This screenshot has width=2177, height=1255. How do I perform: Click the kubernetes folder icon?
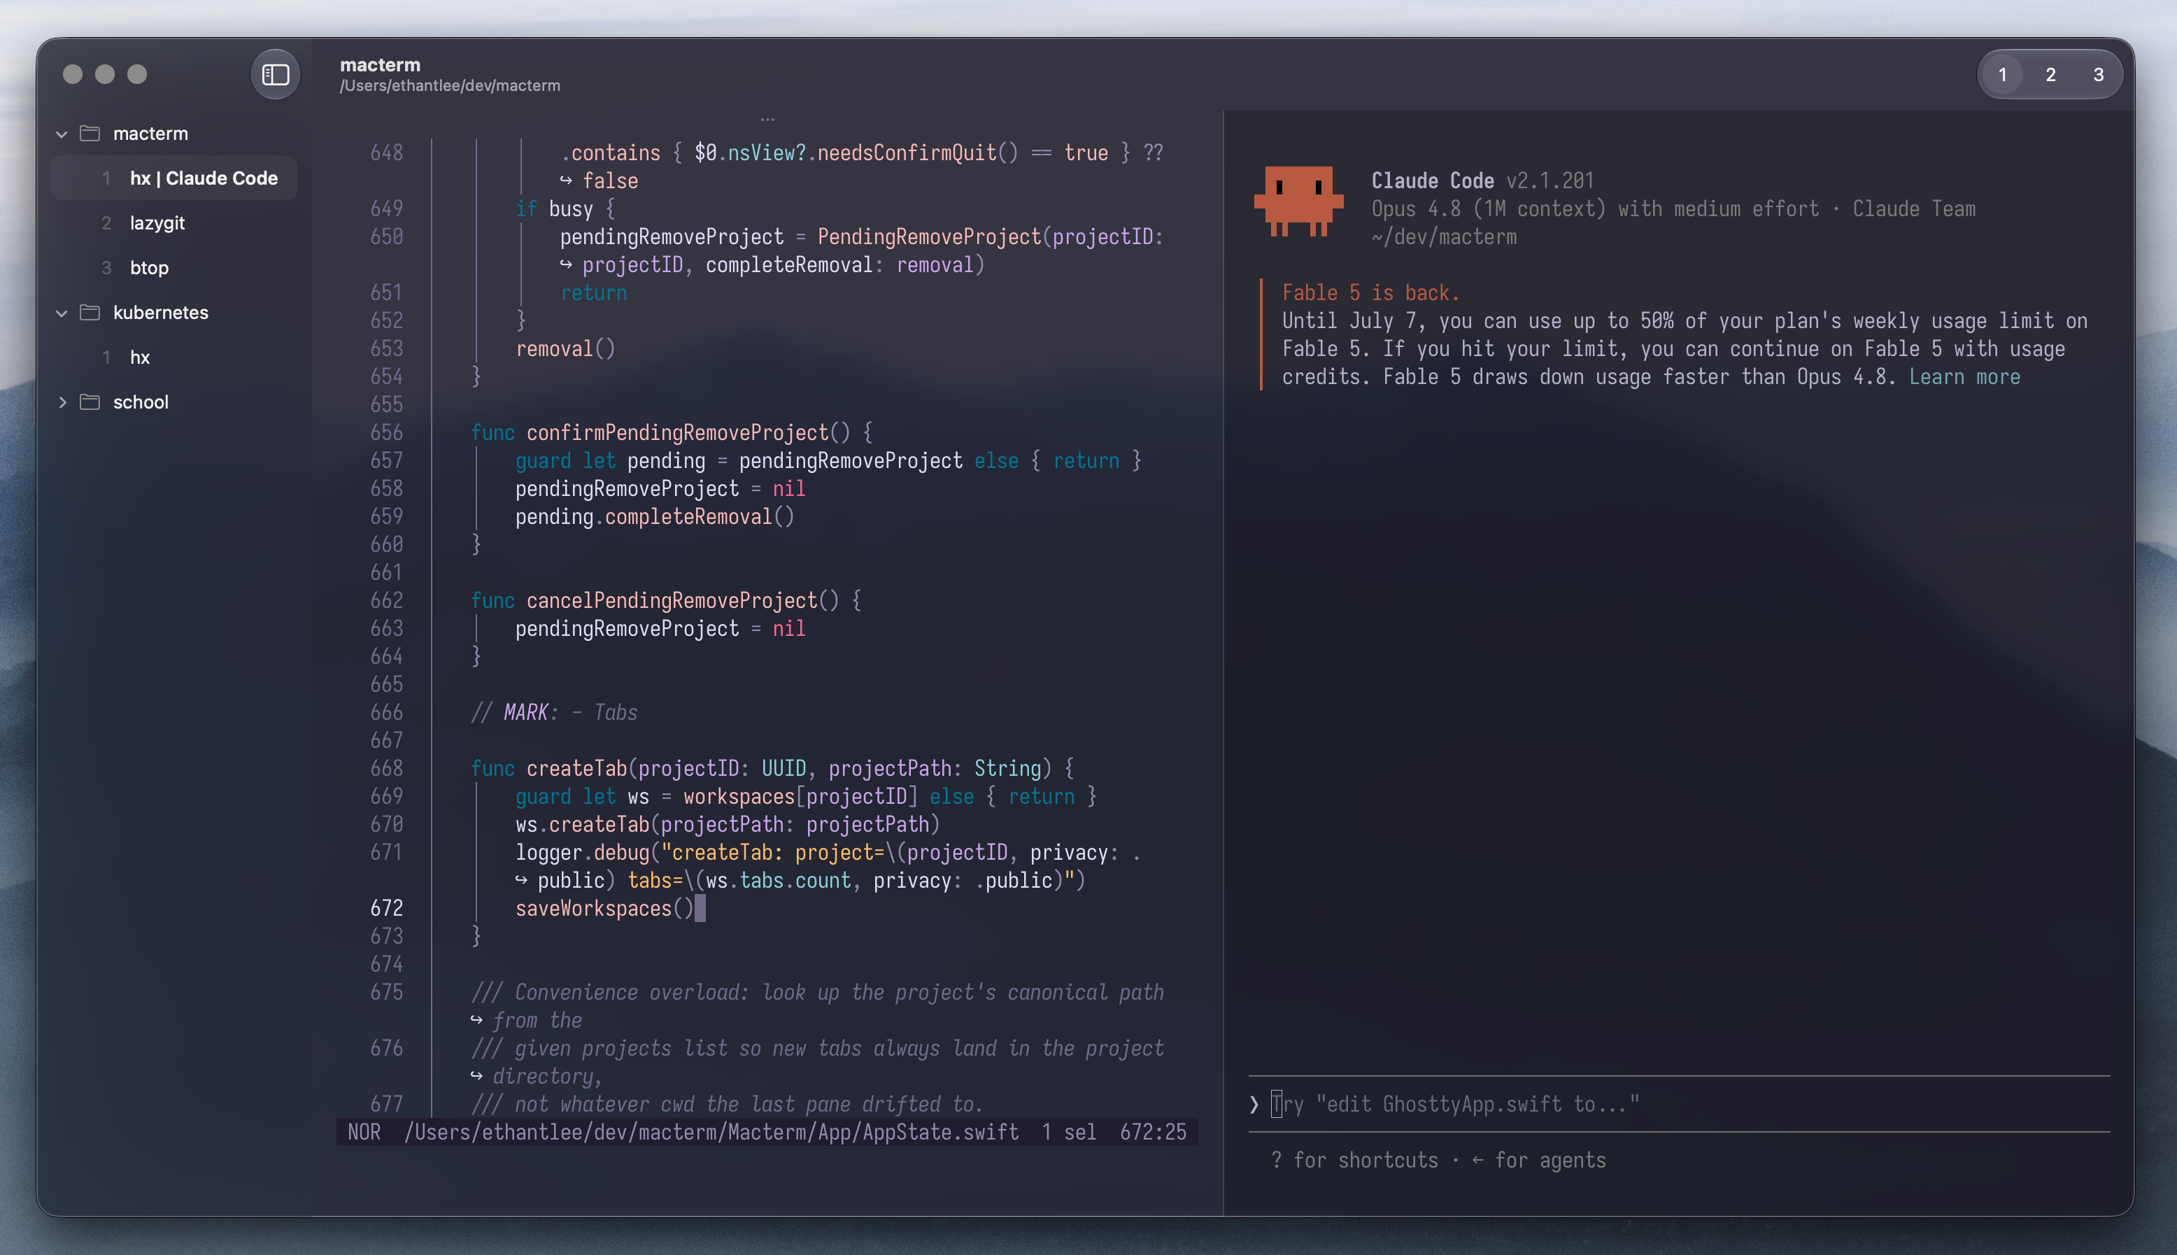click(x=90, y=312)
